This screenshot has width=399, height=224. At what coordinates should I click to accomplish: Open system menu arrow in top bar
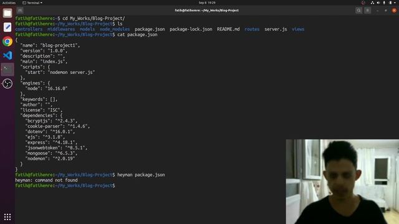click(x=395, y=2)
